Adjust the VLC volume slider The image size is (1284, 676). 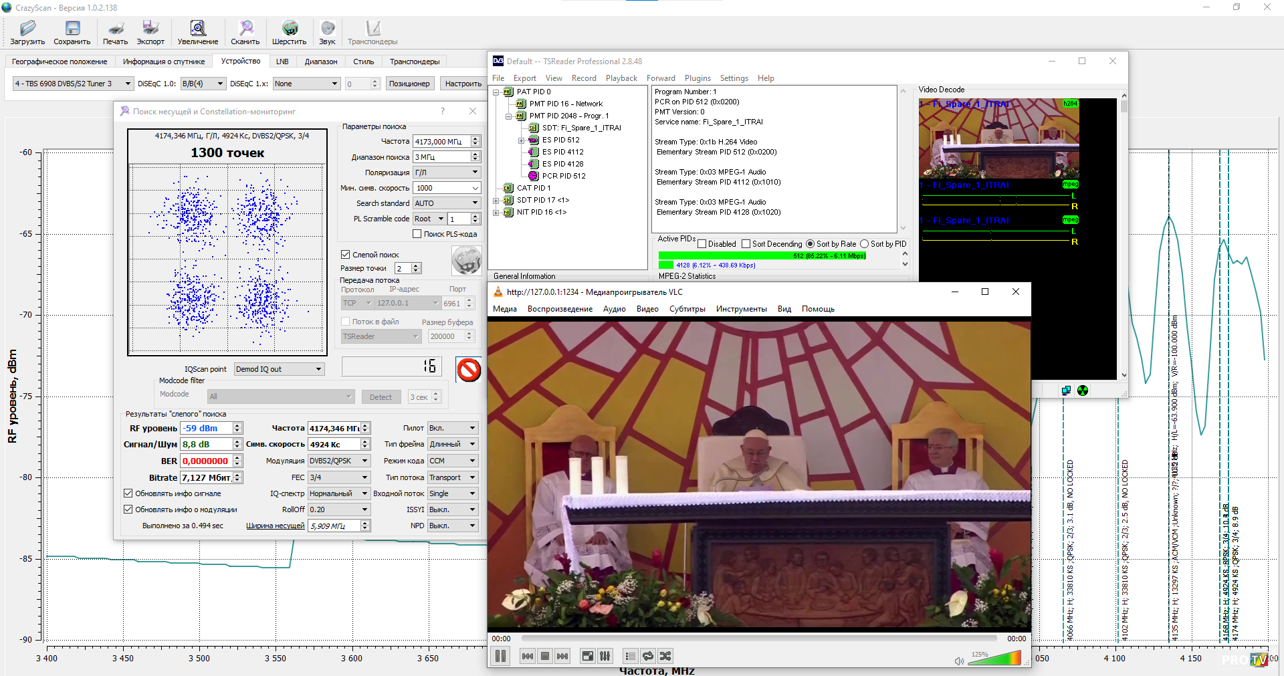coord(994,659)
